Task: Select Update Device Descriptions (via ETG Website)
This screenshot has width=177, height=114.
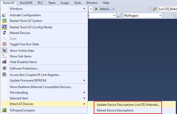Action: pyautogui.click(x=128, y=105)
